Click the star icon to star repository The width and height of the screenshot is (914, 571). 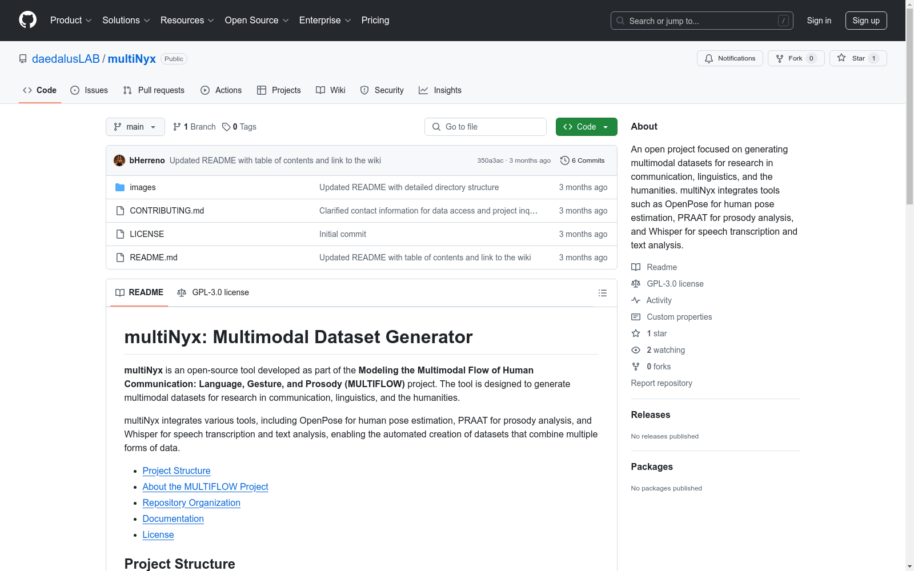pos(841,58)
